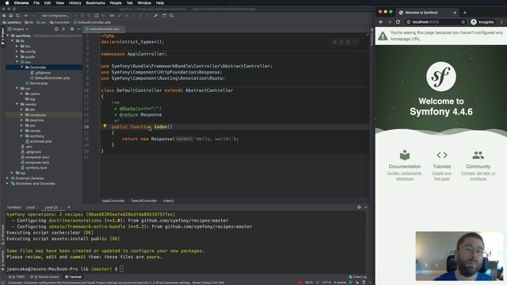Bookmark page with star icon in Chrome

pos(463,22)
